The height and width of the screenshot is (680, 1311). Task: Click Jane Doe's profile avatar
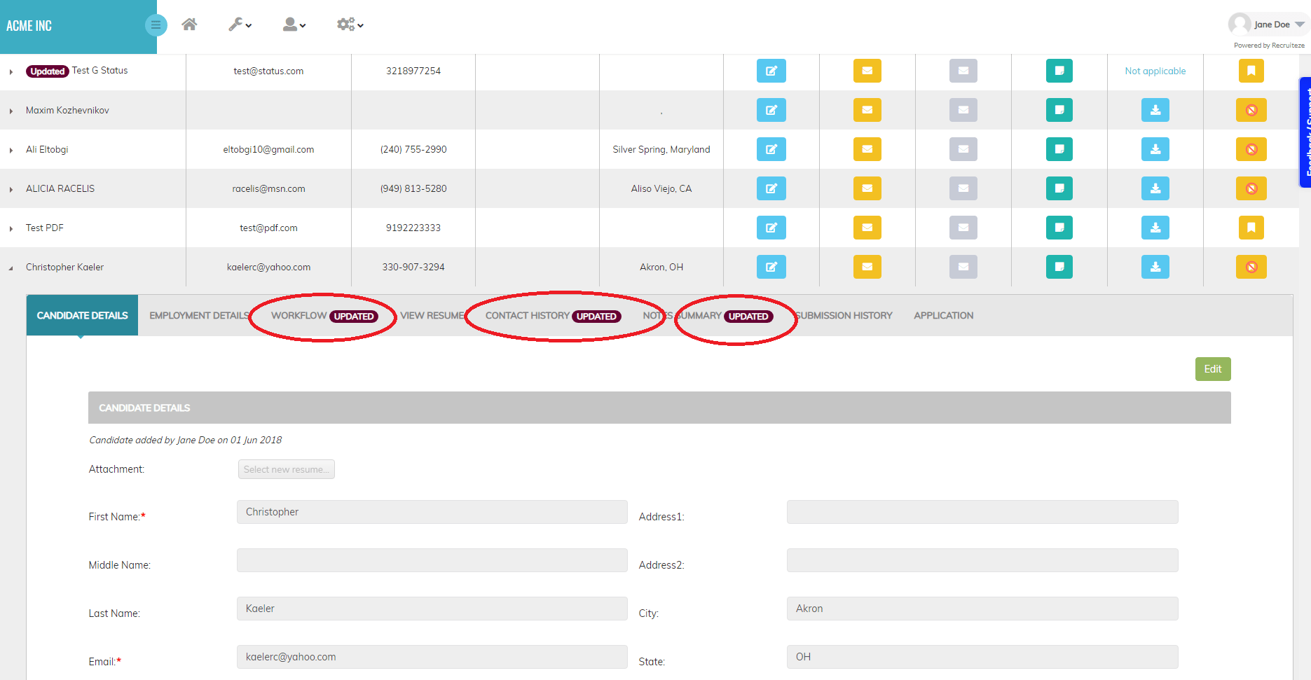1238,23
